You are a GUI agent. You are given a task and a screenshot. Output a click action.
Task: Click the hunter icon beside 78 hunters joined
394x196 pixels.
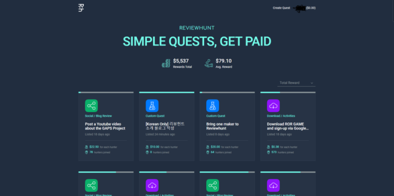[86, 153]
